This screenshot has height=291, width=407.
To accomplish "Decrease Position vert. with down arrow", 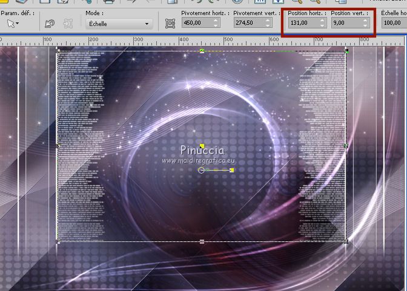I will 365,25.
